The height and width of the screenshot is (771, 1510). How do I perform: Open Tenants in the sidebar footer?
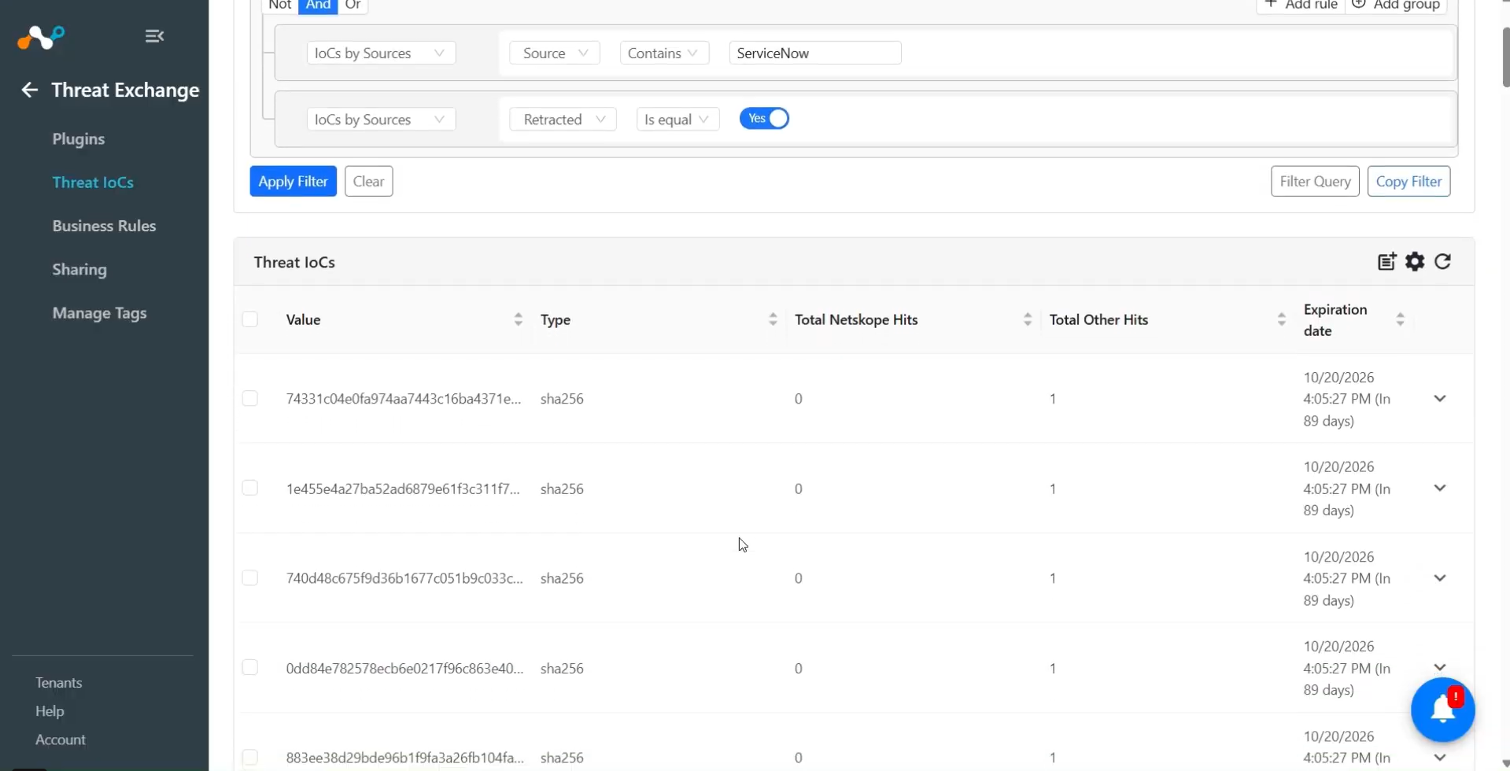pyautogui.click(x=59, y=683)
